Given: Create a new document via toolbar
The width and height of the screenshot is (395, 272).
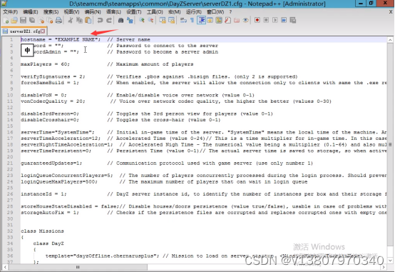Looking at the screenshot, I should coord(6,21).
